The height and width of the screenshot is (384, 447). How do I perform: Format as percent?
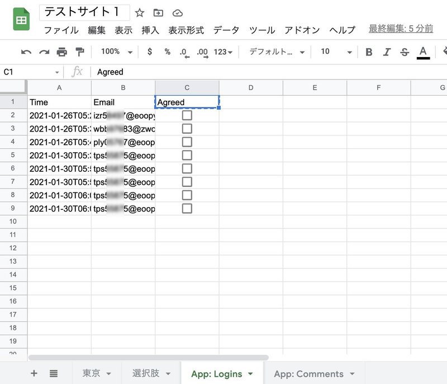(x=167, y=51)
